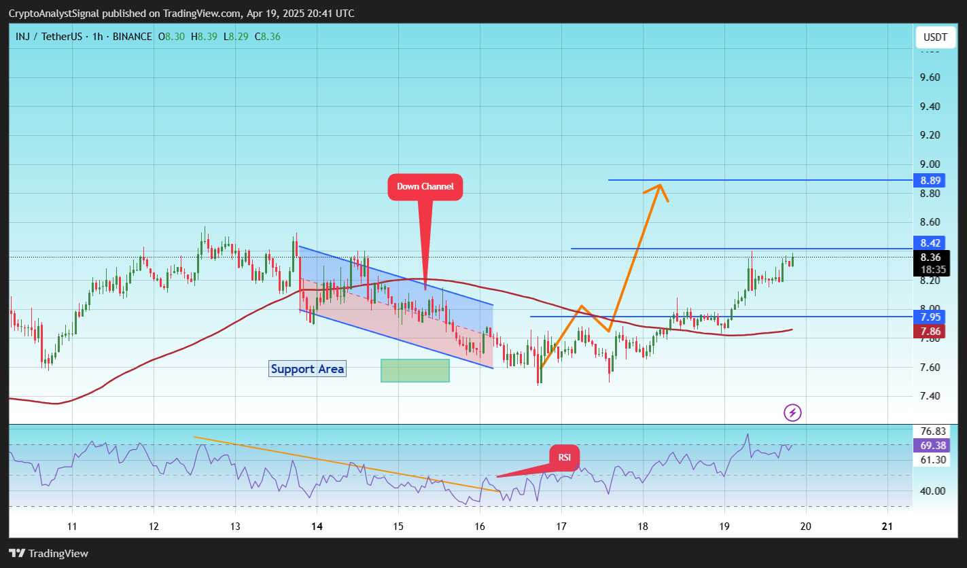The width and height of the screenshot is (967, 568).
Task: Click the TradingView logo at bottom left
Action: tap(48, 553)
